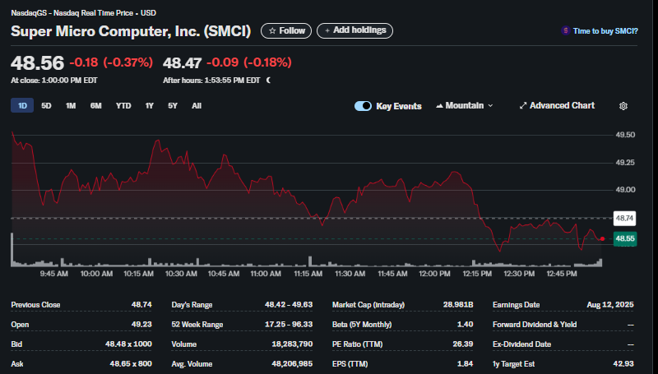Click the company name Super Micro Computer, Inc. (SMCI)

click(x=131, y=31)
